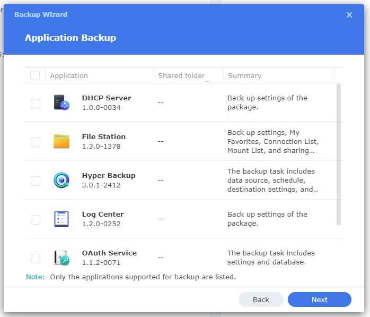370x317 pixels.
Task: Tick the select-all checkbox in the header
Action: pos(35,75)
